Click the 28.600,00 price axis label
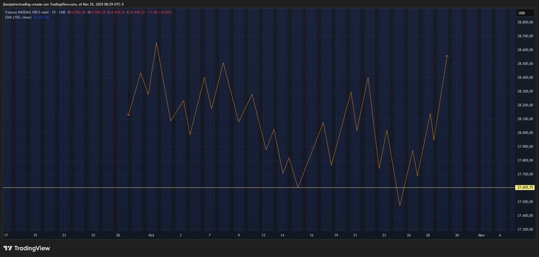Viewport: 539px width, 257px height. pos(525,50)
